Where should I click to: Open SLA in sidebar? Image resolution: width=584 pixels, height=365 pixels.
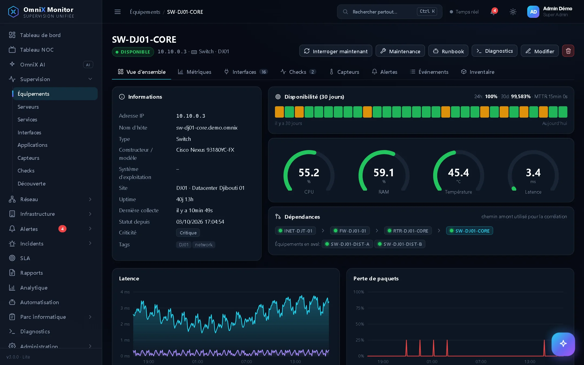51,258
